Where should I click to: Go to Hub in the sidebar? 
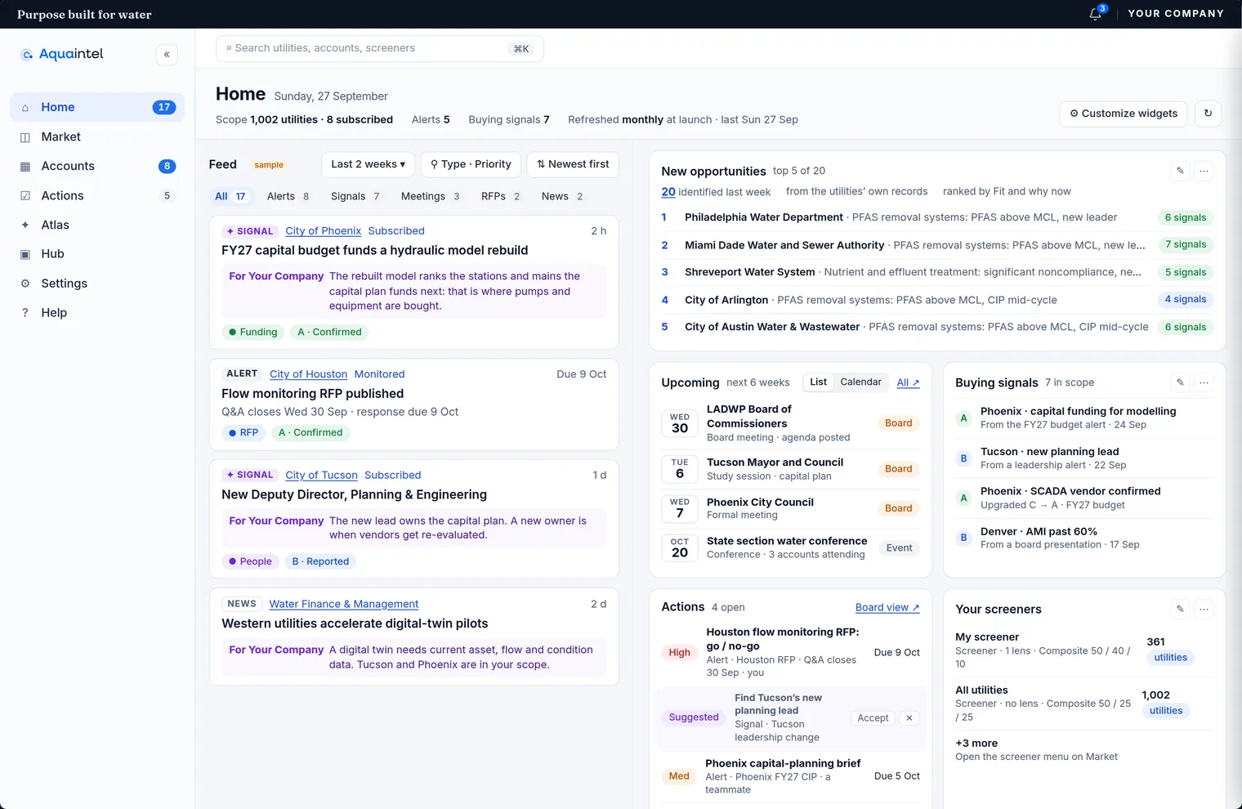pos(97,254)
